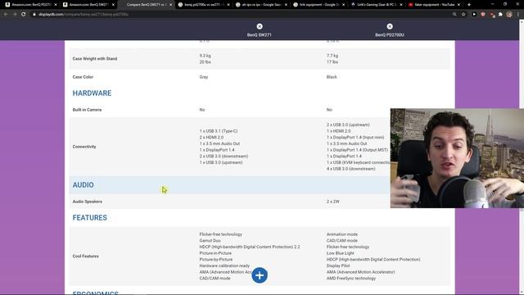Image resolution: width=524 pixels, height=295 pixels.
Task: Click the 'Picture-in-Picture' feature text
Action: (x=215, y=253)
